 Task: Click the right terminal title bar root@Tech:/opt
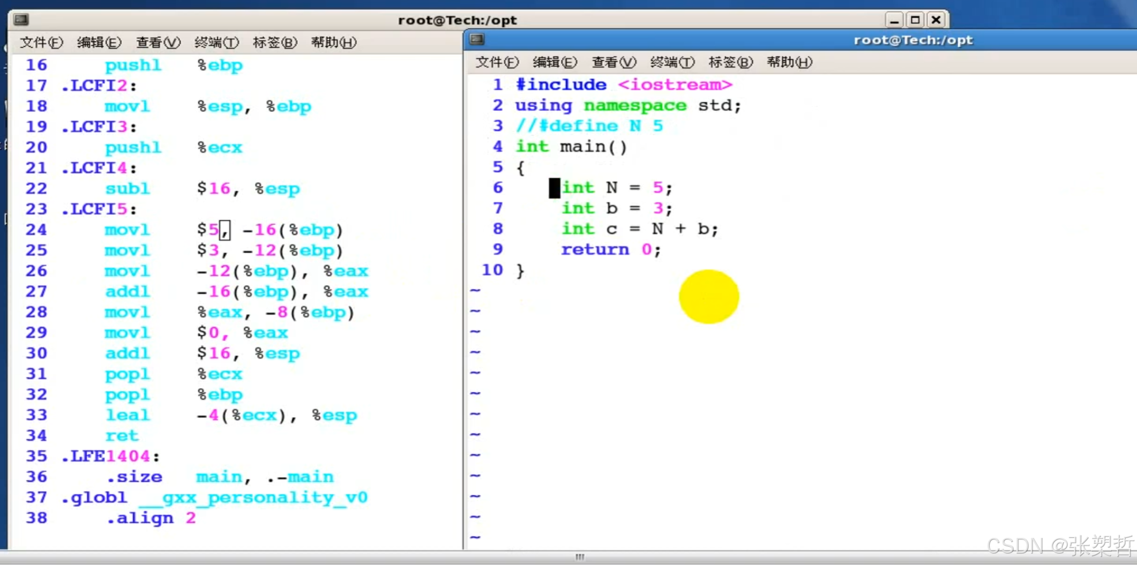[913, 40]
